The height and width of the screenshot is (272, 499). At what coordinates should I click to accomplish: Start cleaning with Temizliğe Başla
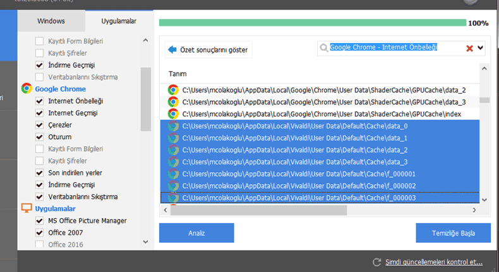click(x=453, y=233)
